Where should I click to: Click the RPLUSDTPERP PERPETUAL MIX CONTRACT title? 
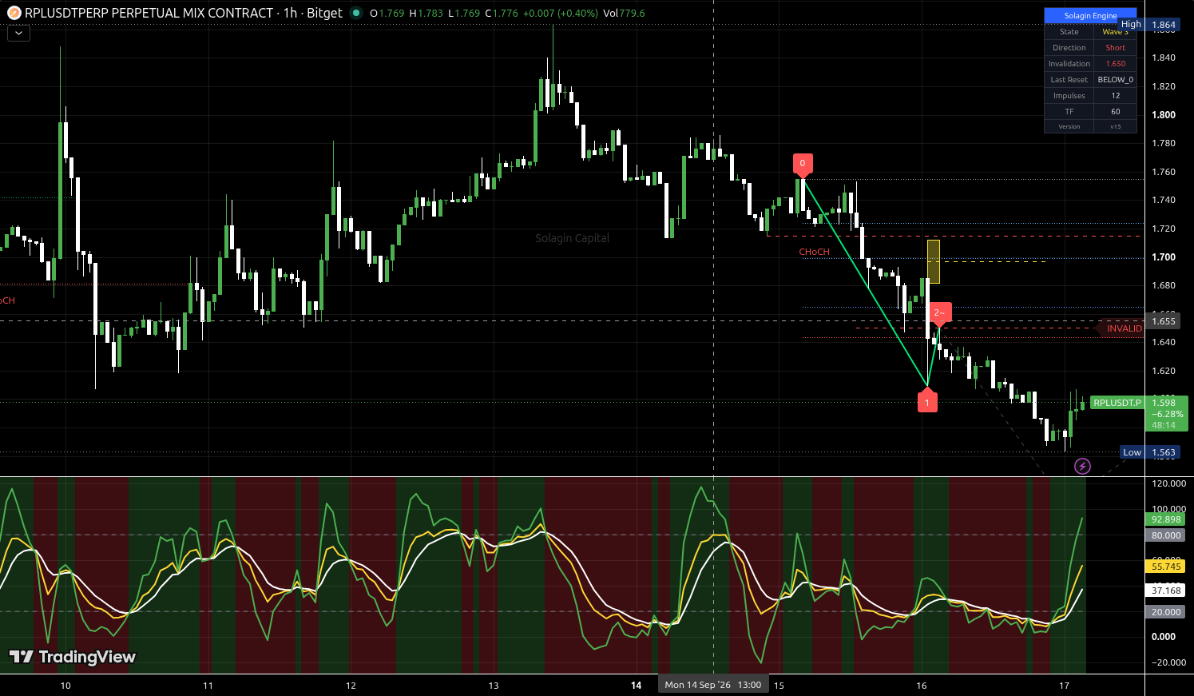[x=149, y=13]
